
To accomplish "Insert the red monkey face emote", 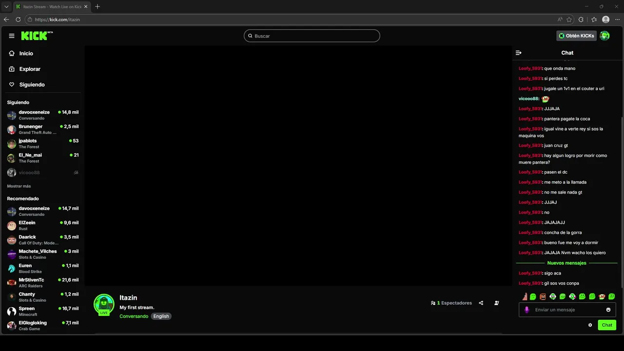I will (602, 296).
